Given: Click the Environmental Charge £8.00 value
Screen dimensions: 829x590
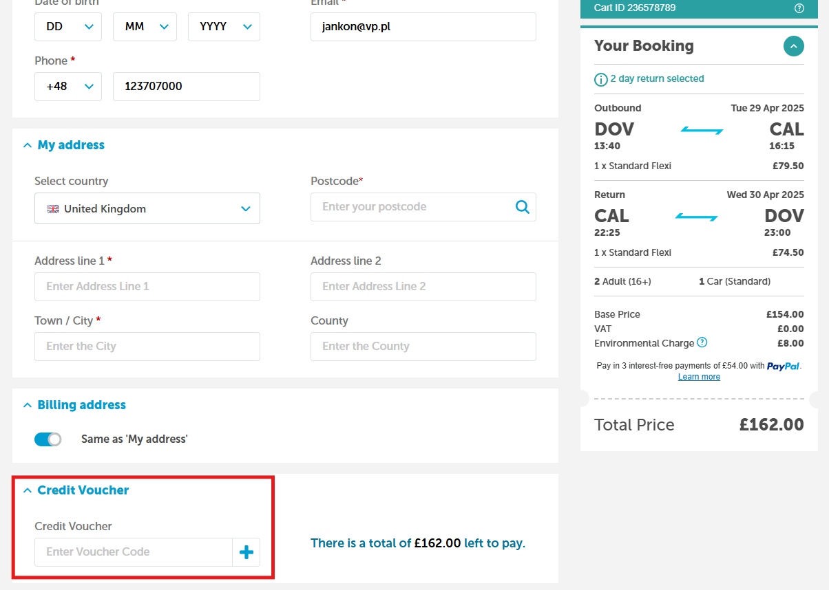Looking at the screenshot, I should 790,343.
